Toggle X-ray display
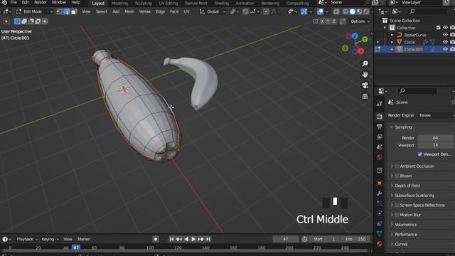455x256 pixels. click(336, 12)
